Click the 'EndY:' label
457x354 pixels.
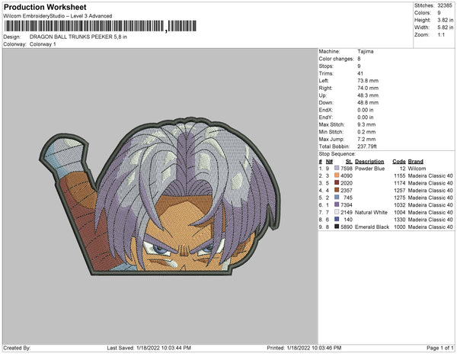(x=325, y=117)
